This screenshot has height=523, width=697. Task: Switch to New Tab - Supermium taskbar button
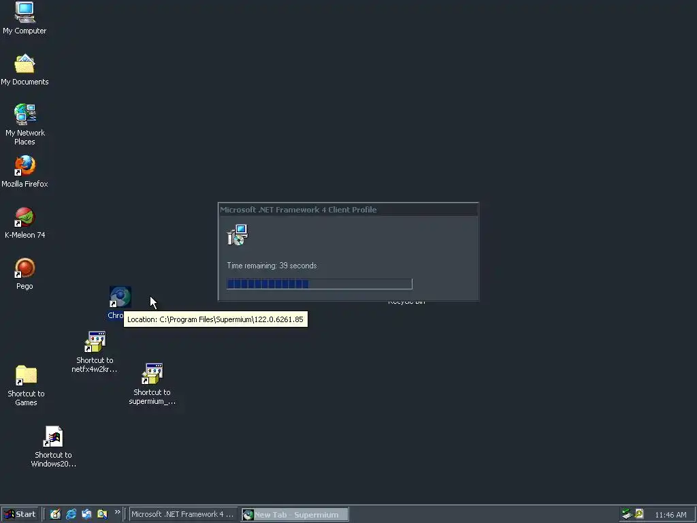295,515
